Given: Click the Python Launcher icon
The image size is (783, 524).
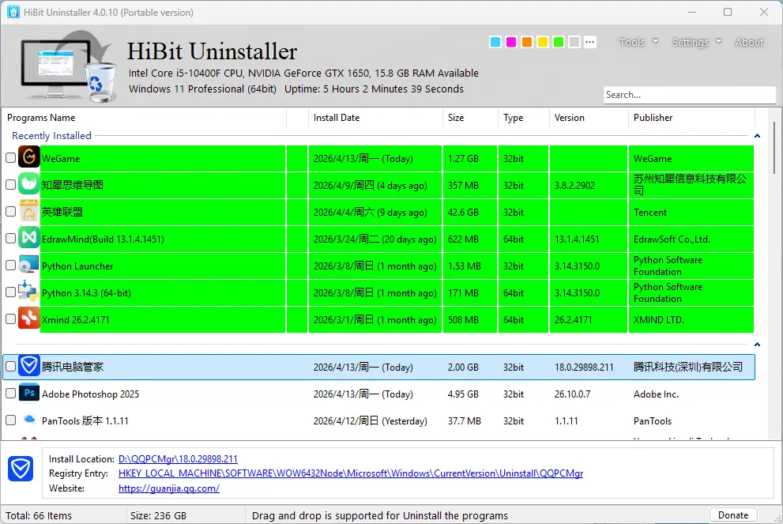Looking at the screenshot, I should click(29, 266).
